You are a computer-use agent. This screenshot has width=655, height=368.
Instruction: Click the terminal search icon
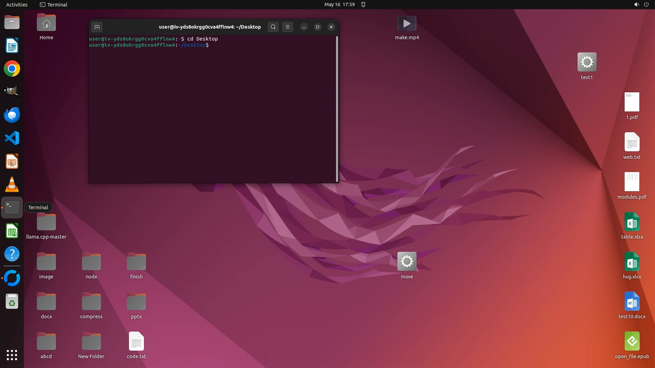tap(273, 27)
